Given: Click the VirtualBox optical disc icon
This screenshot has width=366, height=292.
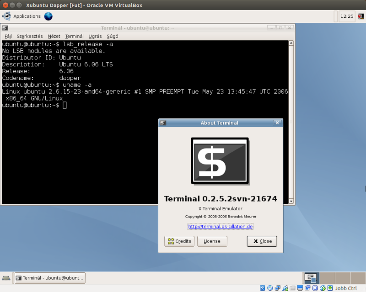Looking at the screenshot, I should (270, 288).
